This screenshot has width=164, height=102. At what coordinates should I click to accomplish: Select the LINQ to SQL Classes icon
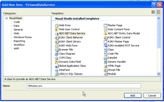click(x=57, y=74)
